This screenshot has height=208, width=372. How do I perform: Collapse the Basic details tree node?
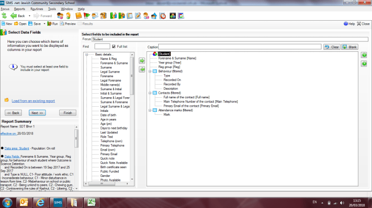pyautogui.click(x=87, y=54)
